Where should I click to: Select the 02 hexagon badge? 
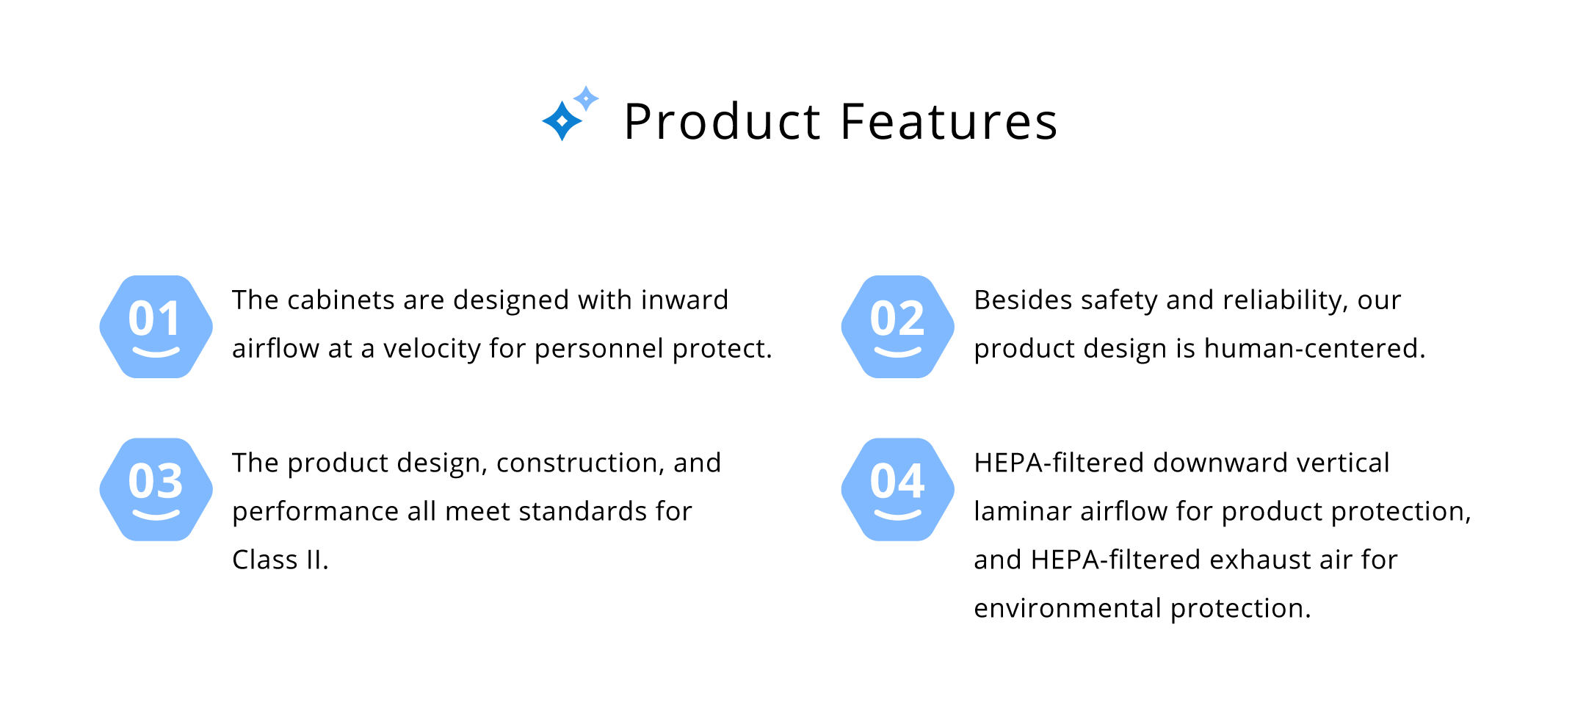[897, 327]
